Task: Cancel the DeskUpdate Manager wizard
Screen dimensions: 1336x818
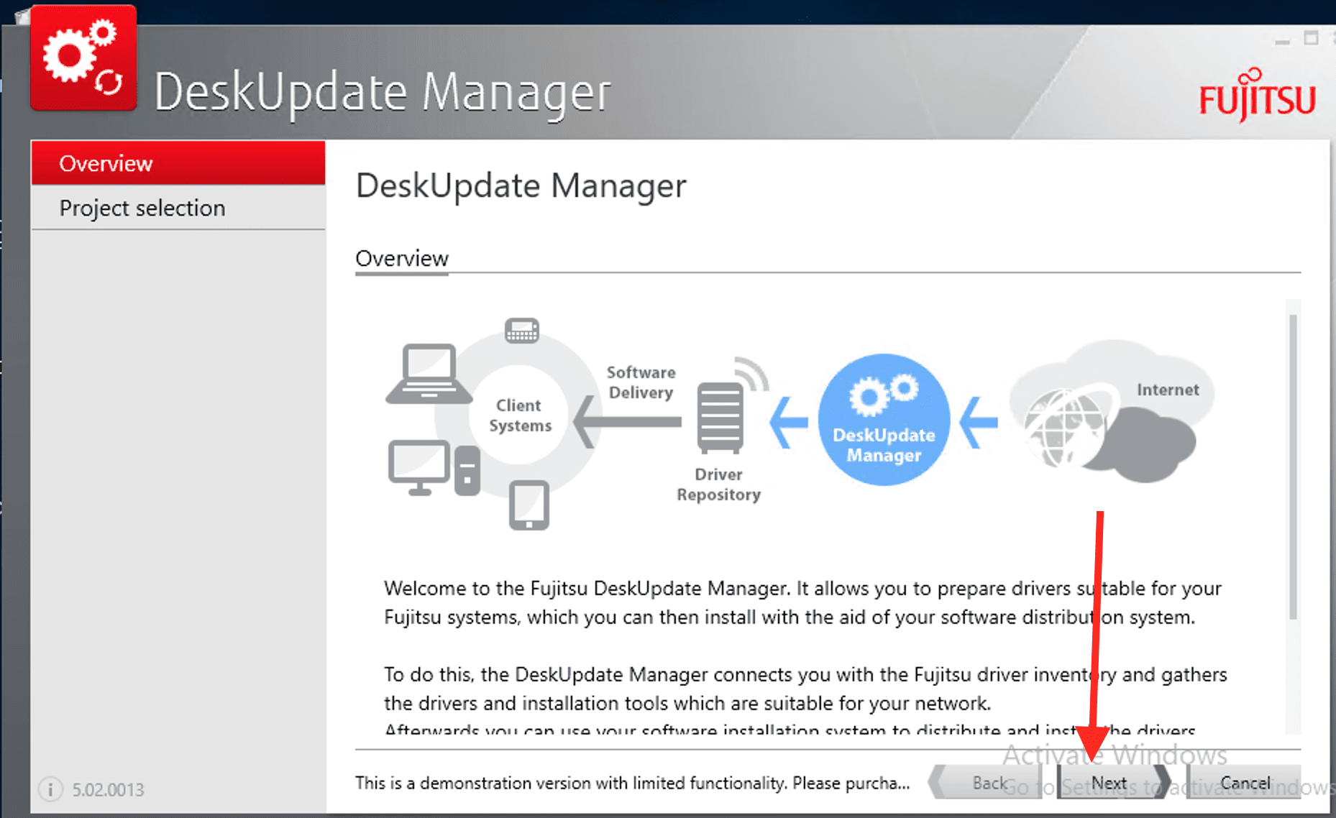Action: point(1245,783)
